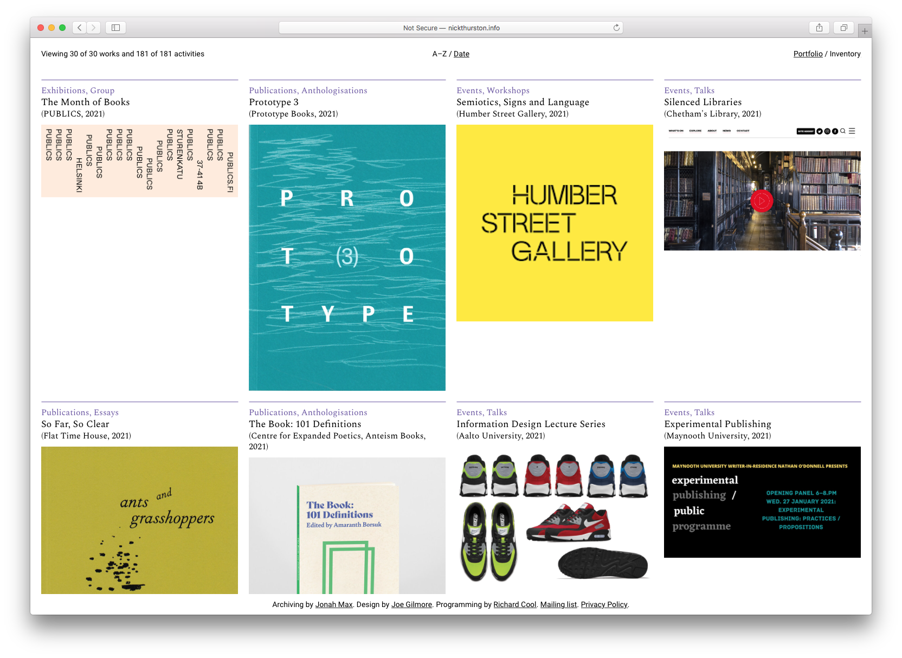Open the Mailing list link
The height and width of the screenshot is (658, 902).
[x=558, y=604]
